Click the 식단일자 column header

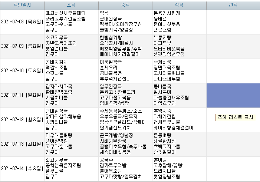pos(22,5)
